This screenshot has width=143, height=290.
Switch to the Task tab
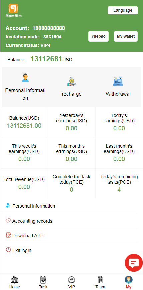(x=43, y=282)
